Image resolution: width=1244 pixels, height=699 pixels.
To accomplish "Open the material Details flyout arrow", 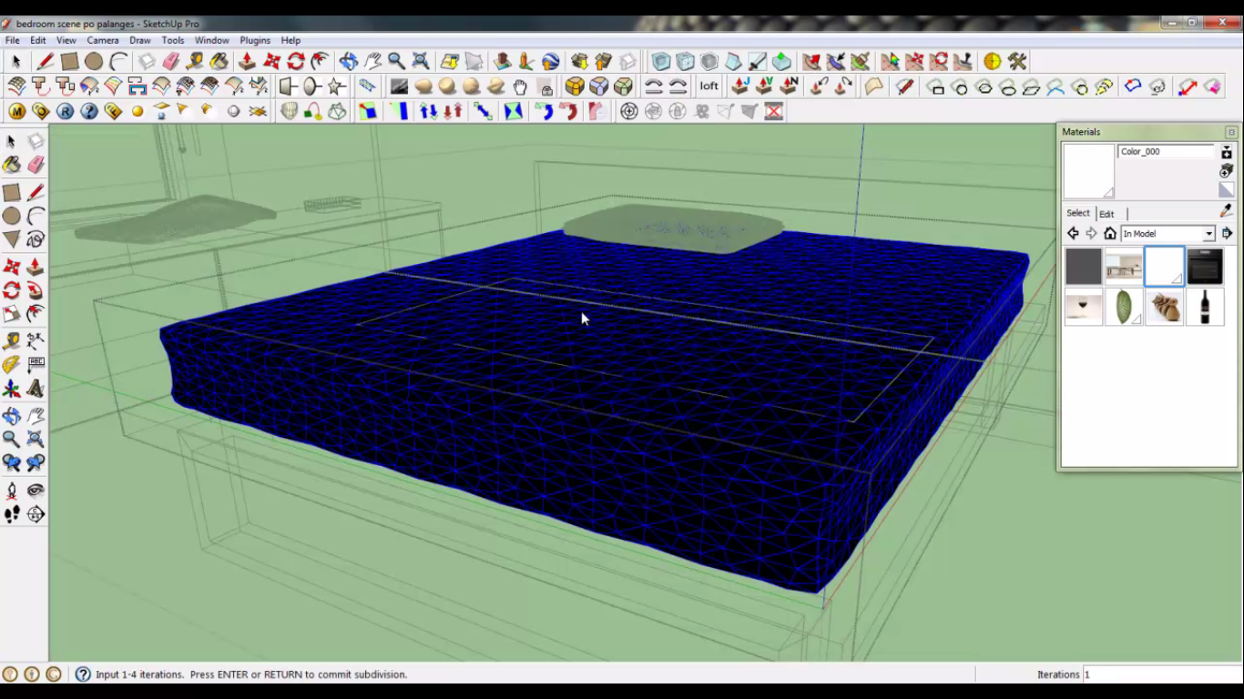I will [x=1227, y=234].
